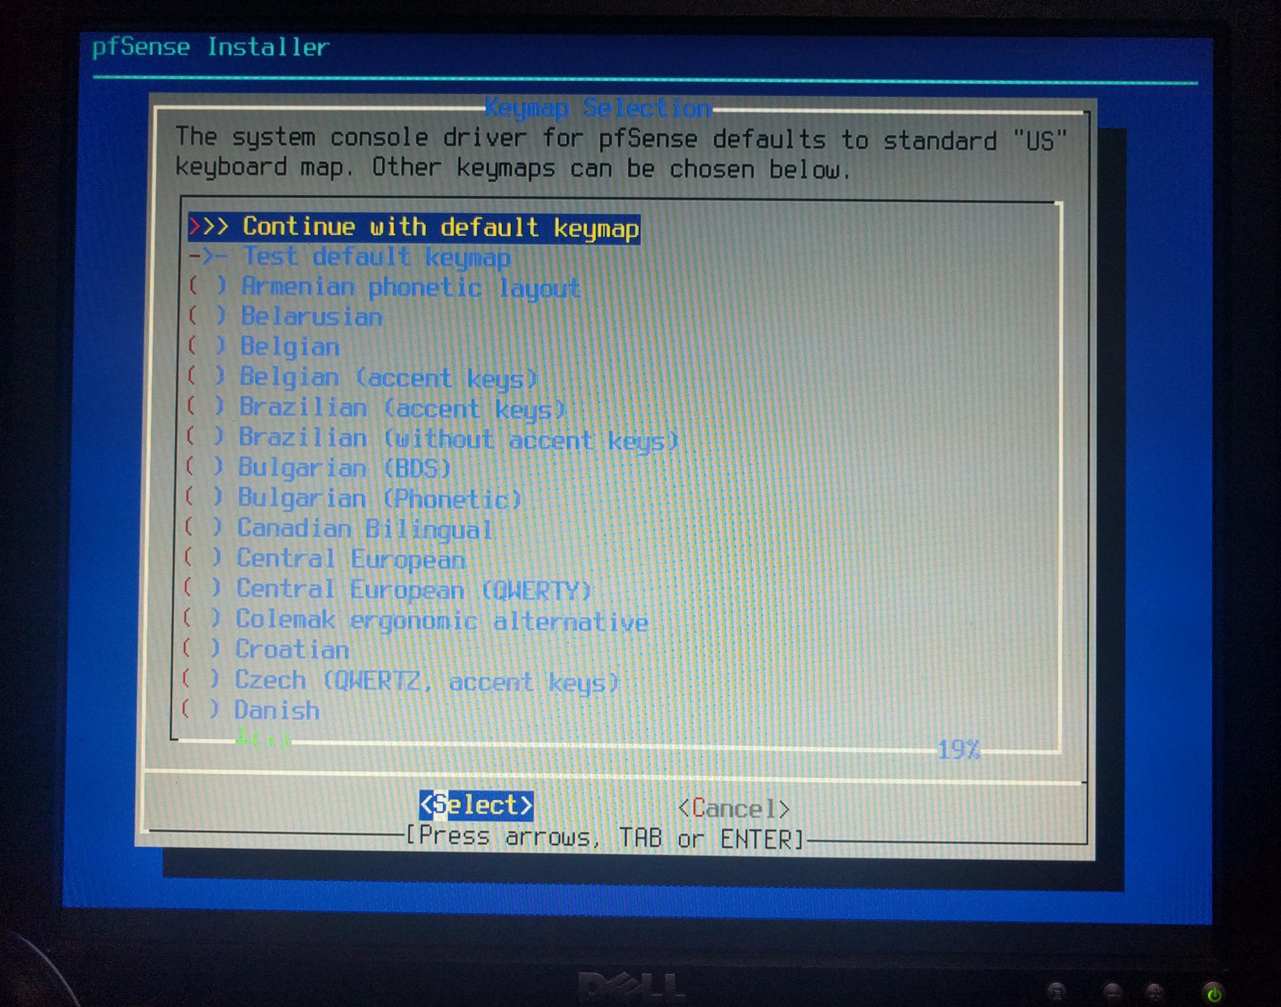Select the Croatian keymap
The width and height of the screenshot is (1281, 1007).
293,650
